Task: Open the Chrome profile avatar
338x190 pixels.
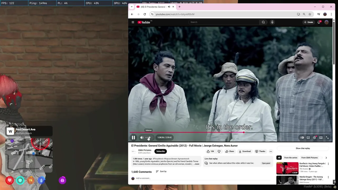Action: tap(325, 14)
